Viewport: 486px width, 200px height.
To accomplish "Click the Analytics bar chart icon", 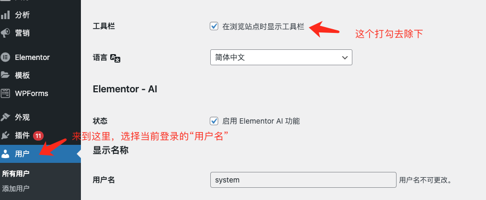I will point(5,15).
